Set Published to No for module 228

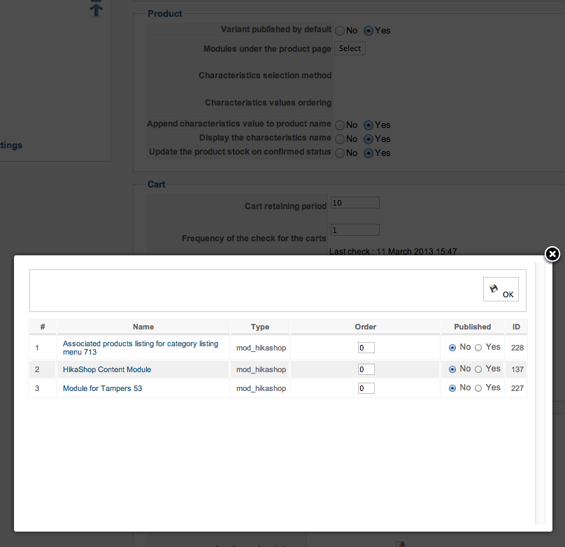point(452,348)
